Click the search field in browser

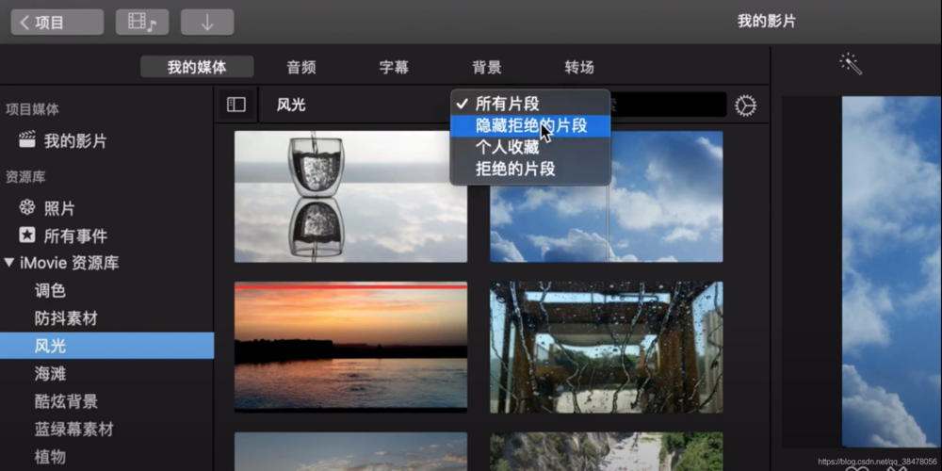[668, 105]
